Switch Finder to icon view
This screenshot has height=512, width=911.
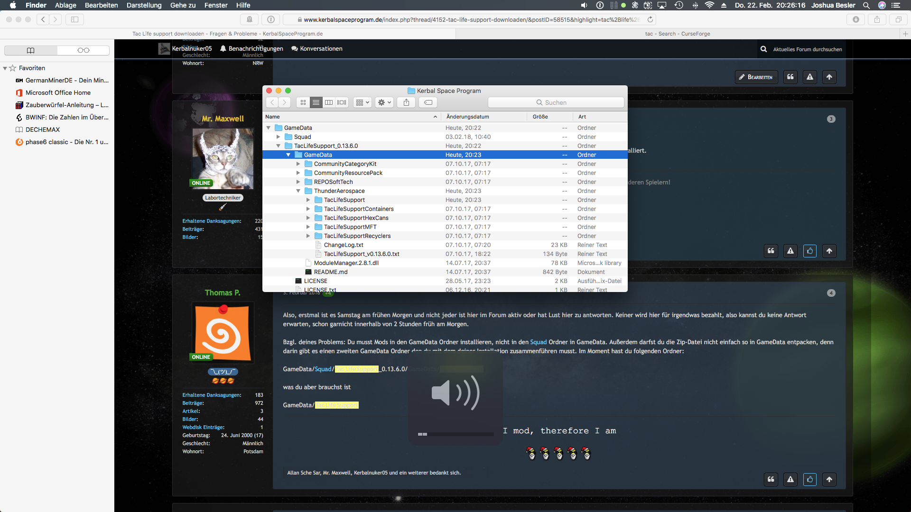point(303,102)
